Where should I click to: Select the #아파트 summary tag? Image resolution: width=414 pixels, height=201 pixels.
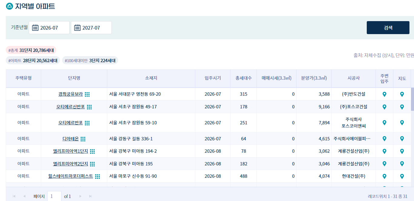pos(33,61)
